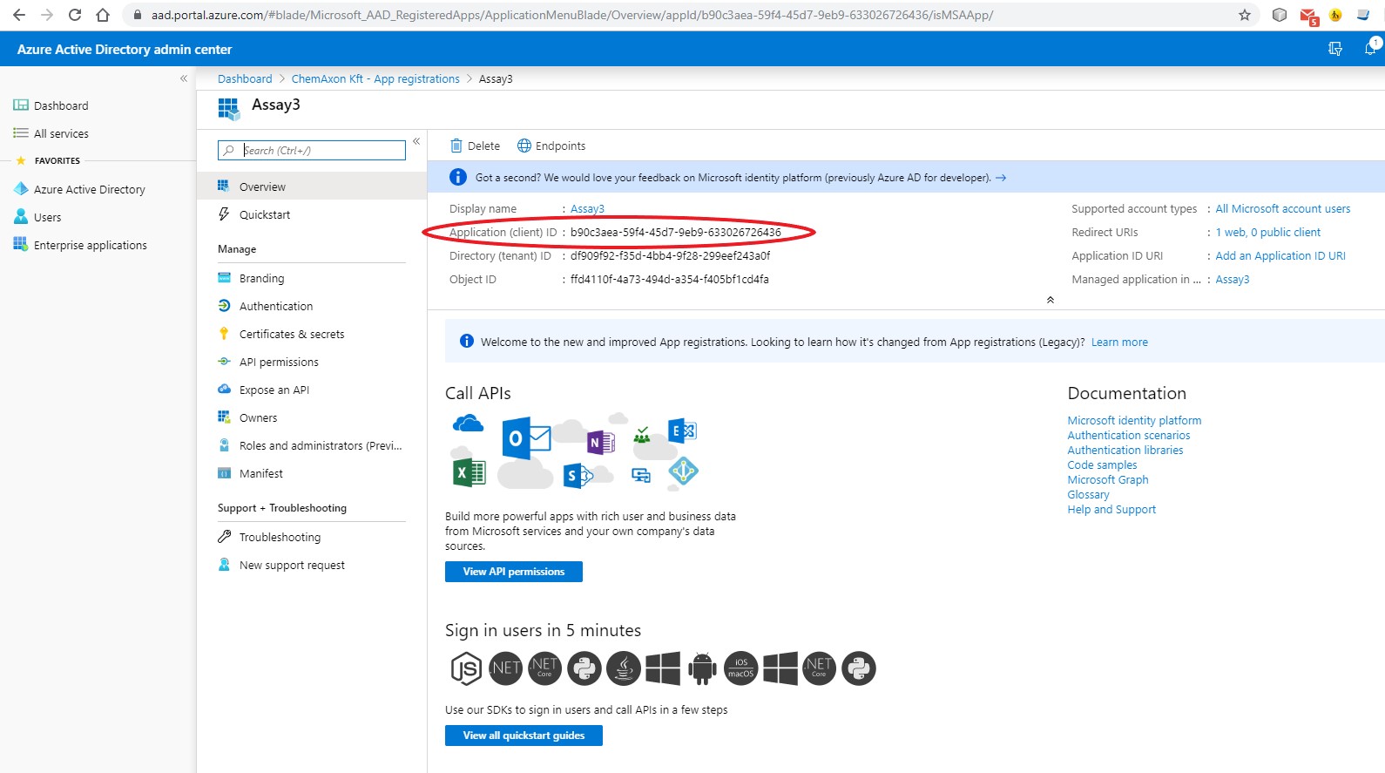This screenshot has height=773, width=1385.
Task: Go to Dashboard breadcrumb link
Action: click(245, 78)
